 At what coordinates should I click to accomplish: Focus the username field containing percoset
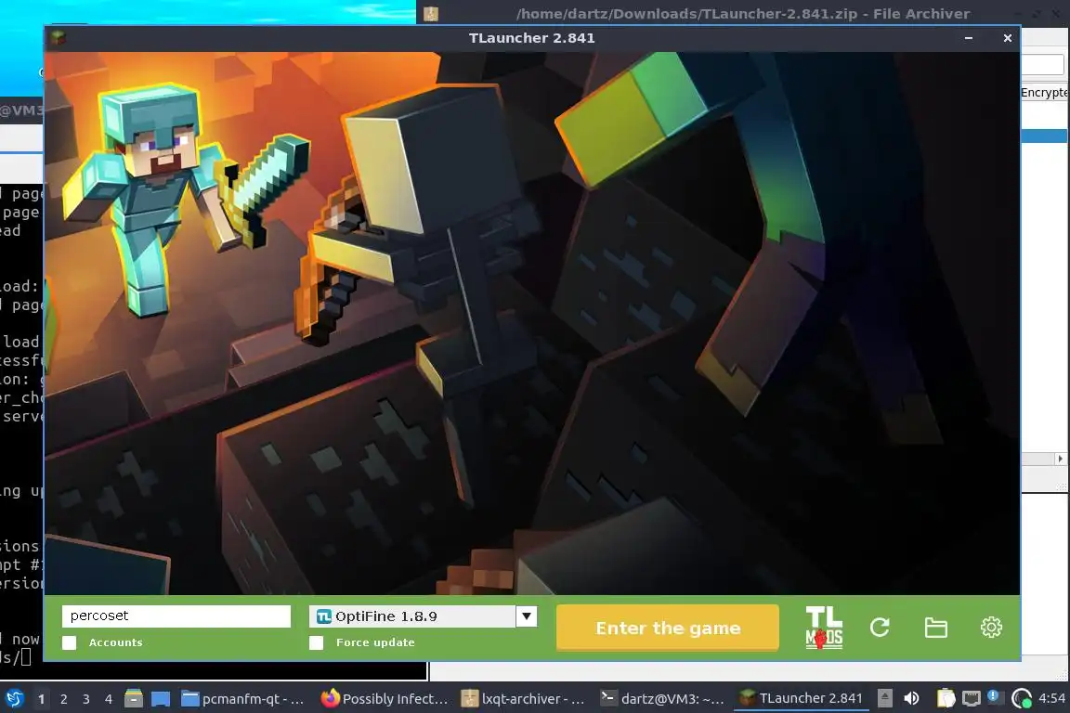tap(176, 616)
